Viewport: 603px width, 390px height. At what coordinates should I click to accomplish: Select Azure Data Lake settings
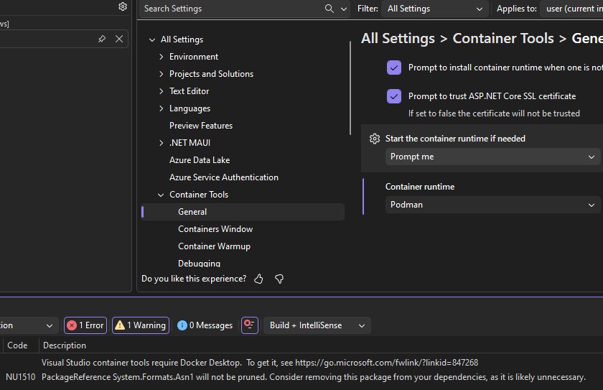click(x=200, y=160)
